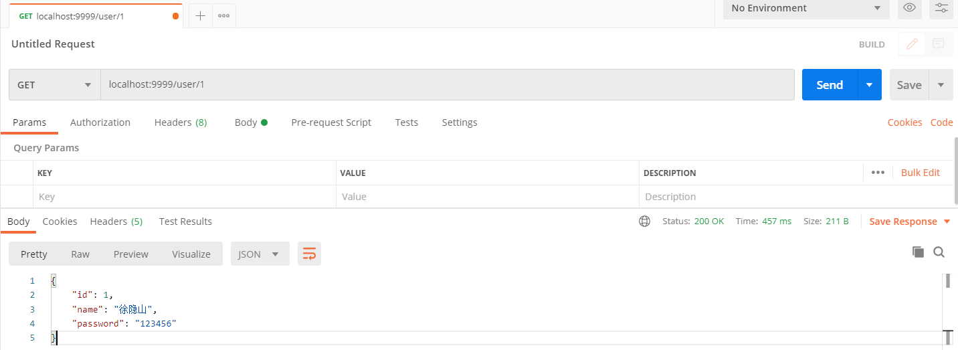Switch to the Authorization tab
Viewport: 958px width, 350px height.
[x=100, y=122]
